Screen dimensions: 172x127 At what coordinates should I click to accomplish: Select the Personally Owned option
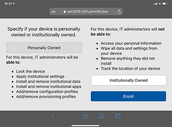(x=44, y=48)
